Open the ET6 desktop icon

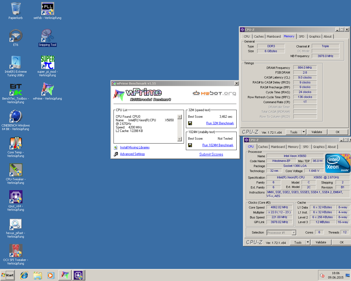click(x=16, y=36)
